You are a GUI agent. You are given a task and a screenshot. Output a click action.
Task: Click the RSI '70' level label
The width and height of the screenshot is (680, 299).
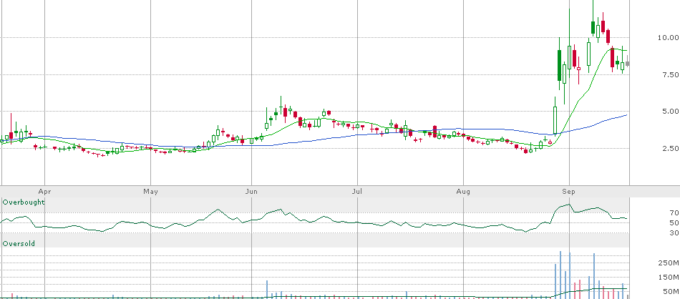coord(674,212)
